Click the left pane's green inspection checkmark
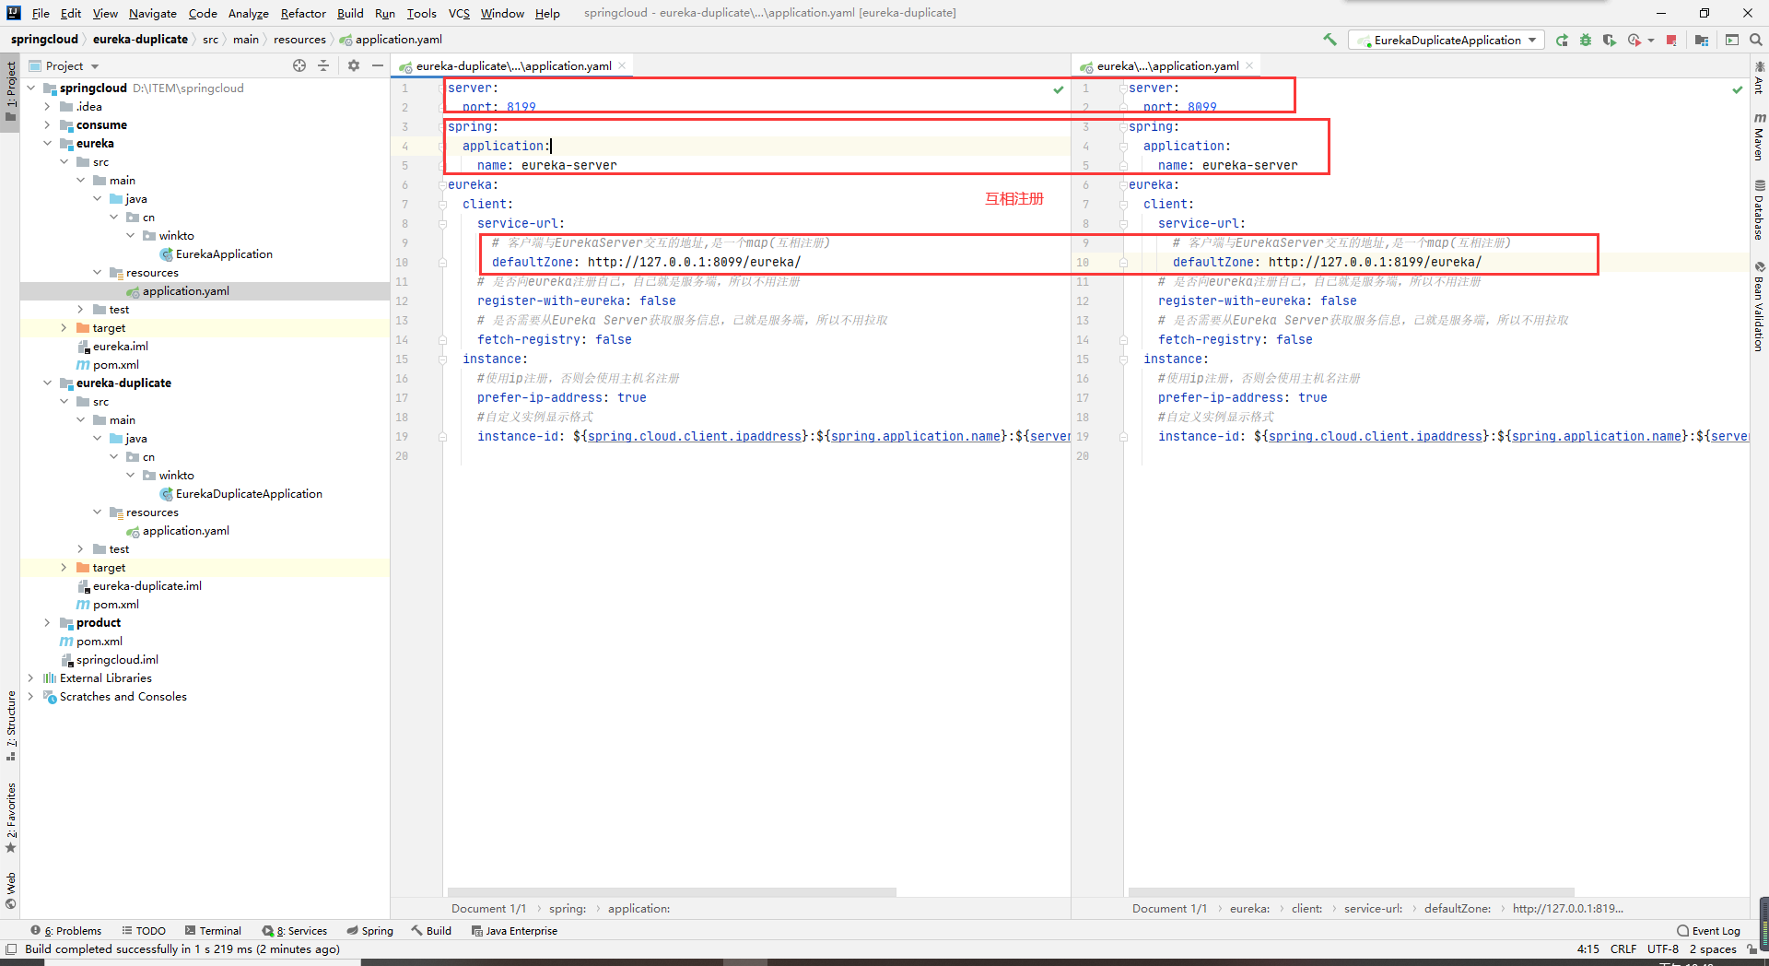This screenshot has width=1769, height=966. click(1059, 89)
